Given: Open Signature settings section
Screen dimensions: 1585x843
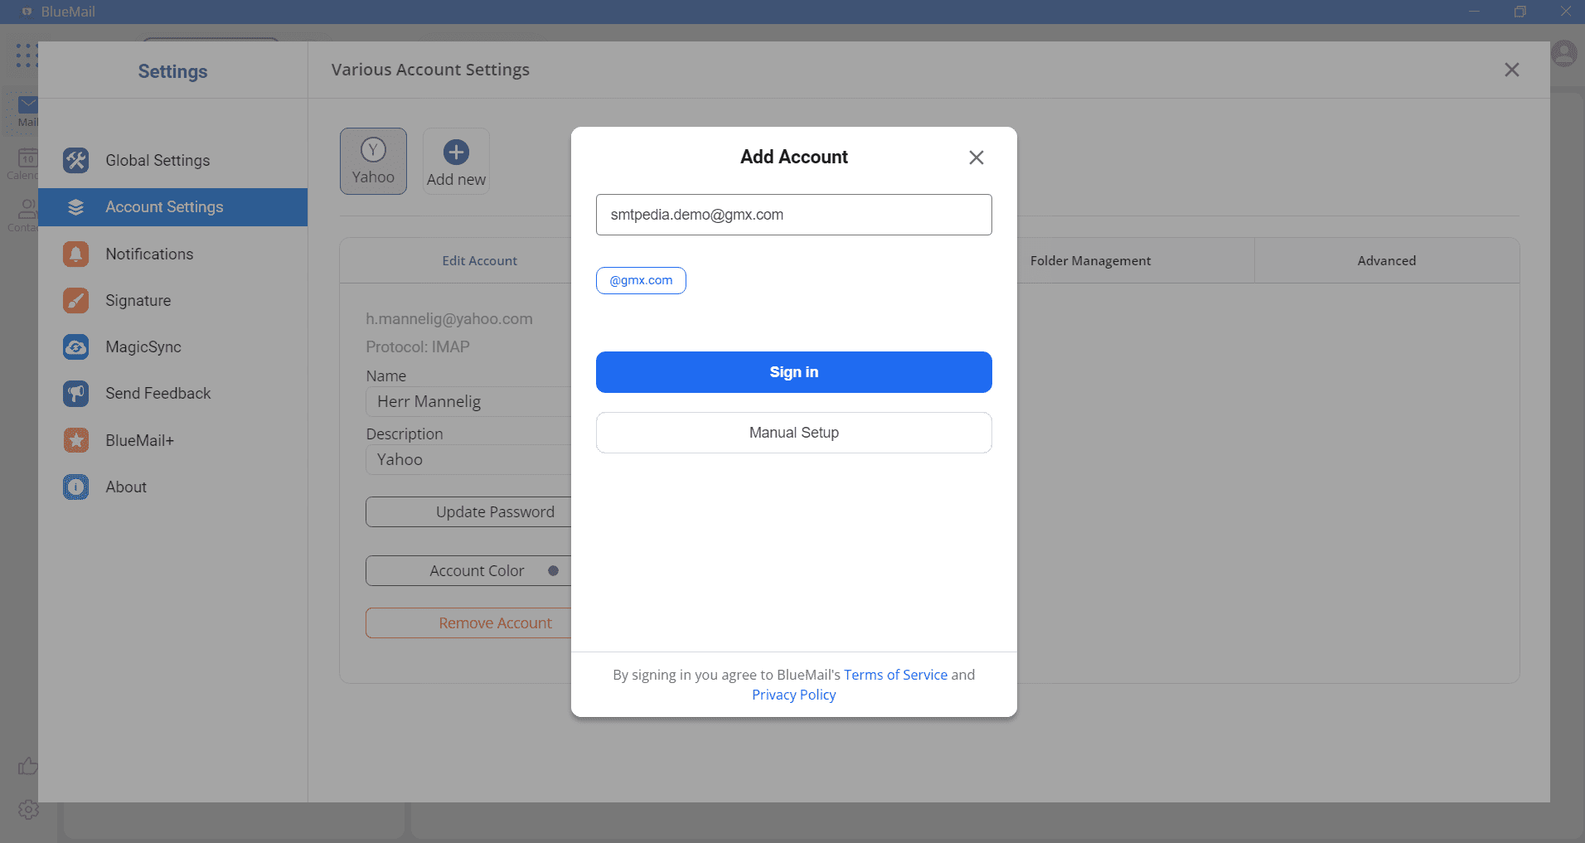Looking at the screenshot, I should pyautogui.click(x=173, y=300).
